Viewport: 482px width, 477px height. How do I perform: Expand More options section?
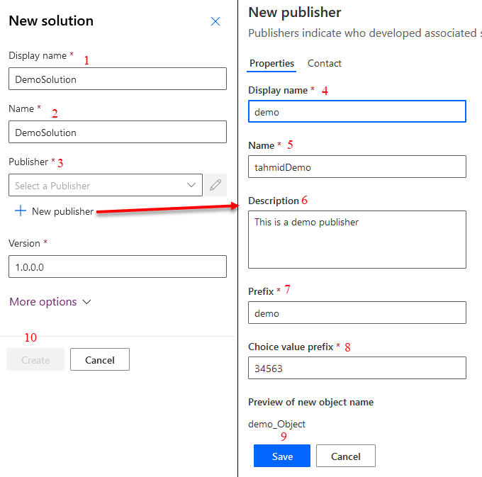click(50, 302)
